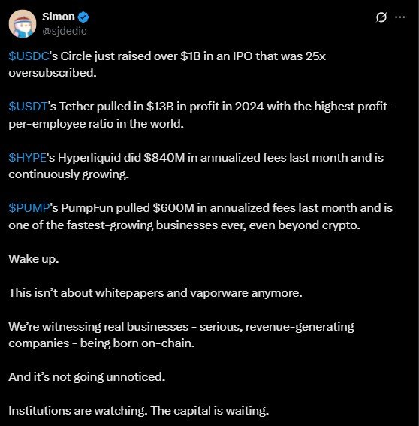419x426 pixels.
Task: Click the word 'oversubscribed.' in the post
Action: coord(53,73)
